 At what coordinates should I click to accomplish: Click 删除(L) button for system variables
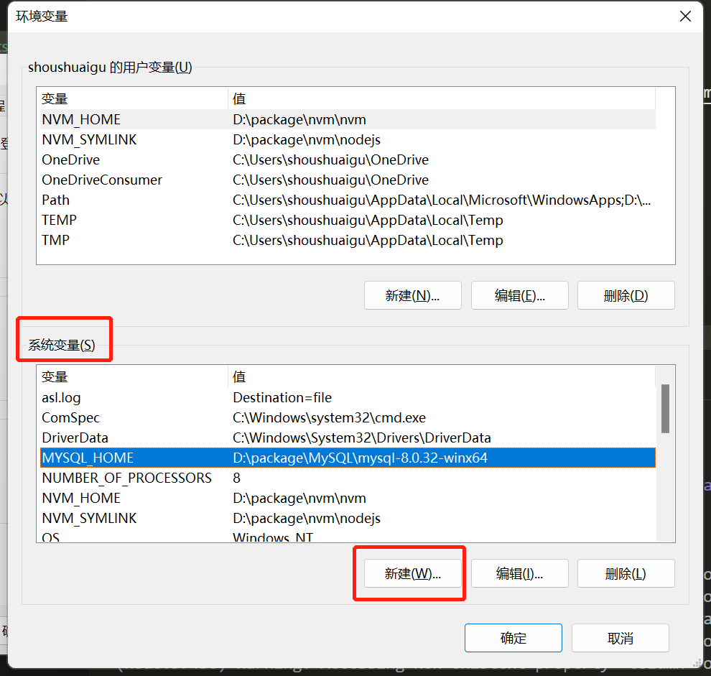[626, 573]
